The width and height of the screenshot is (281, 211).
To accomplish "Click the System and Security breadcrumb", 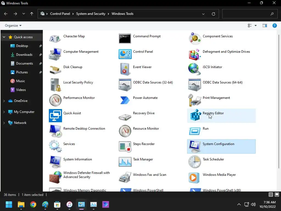I will pos(91,14).
